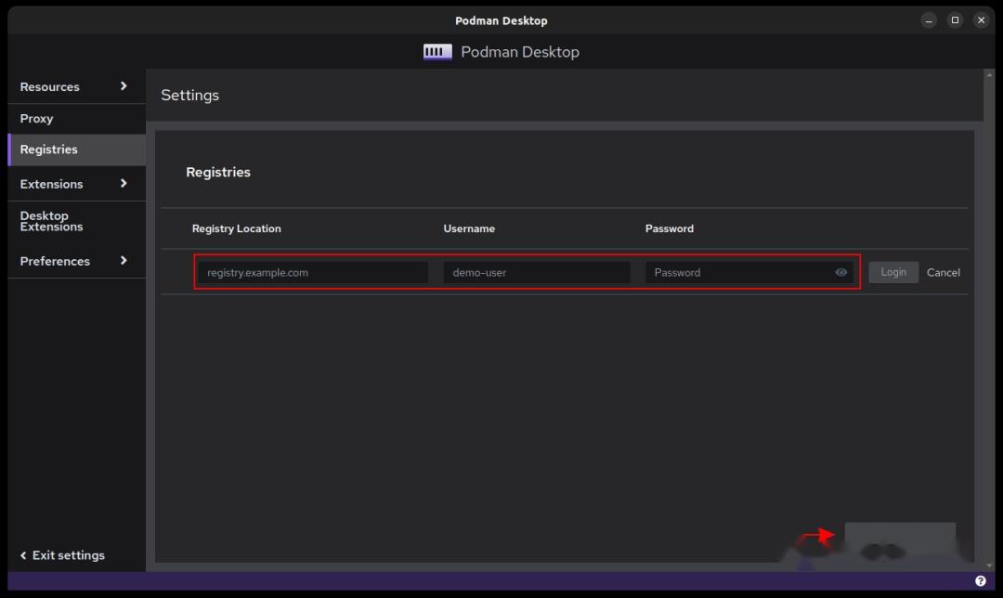Expand the Preferences section
The height and width of the screenshot is (598, 1003).
[124, 261]
